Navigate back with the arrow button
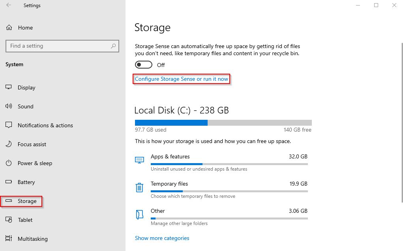Image resolution: width=403 pixels, height=251 pixels. click(x=8, y=5)
